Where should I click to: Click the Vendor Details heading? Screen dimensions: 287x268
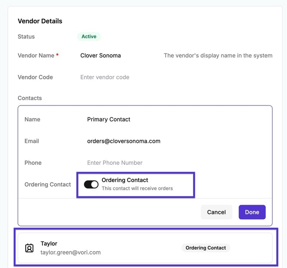click(x=40, y=21)
